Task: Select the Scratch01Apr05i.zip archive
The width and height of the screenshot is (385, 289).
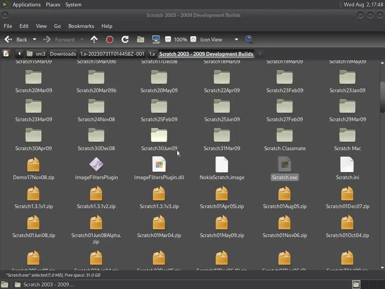Action: (x=222, y=197)
